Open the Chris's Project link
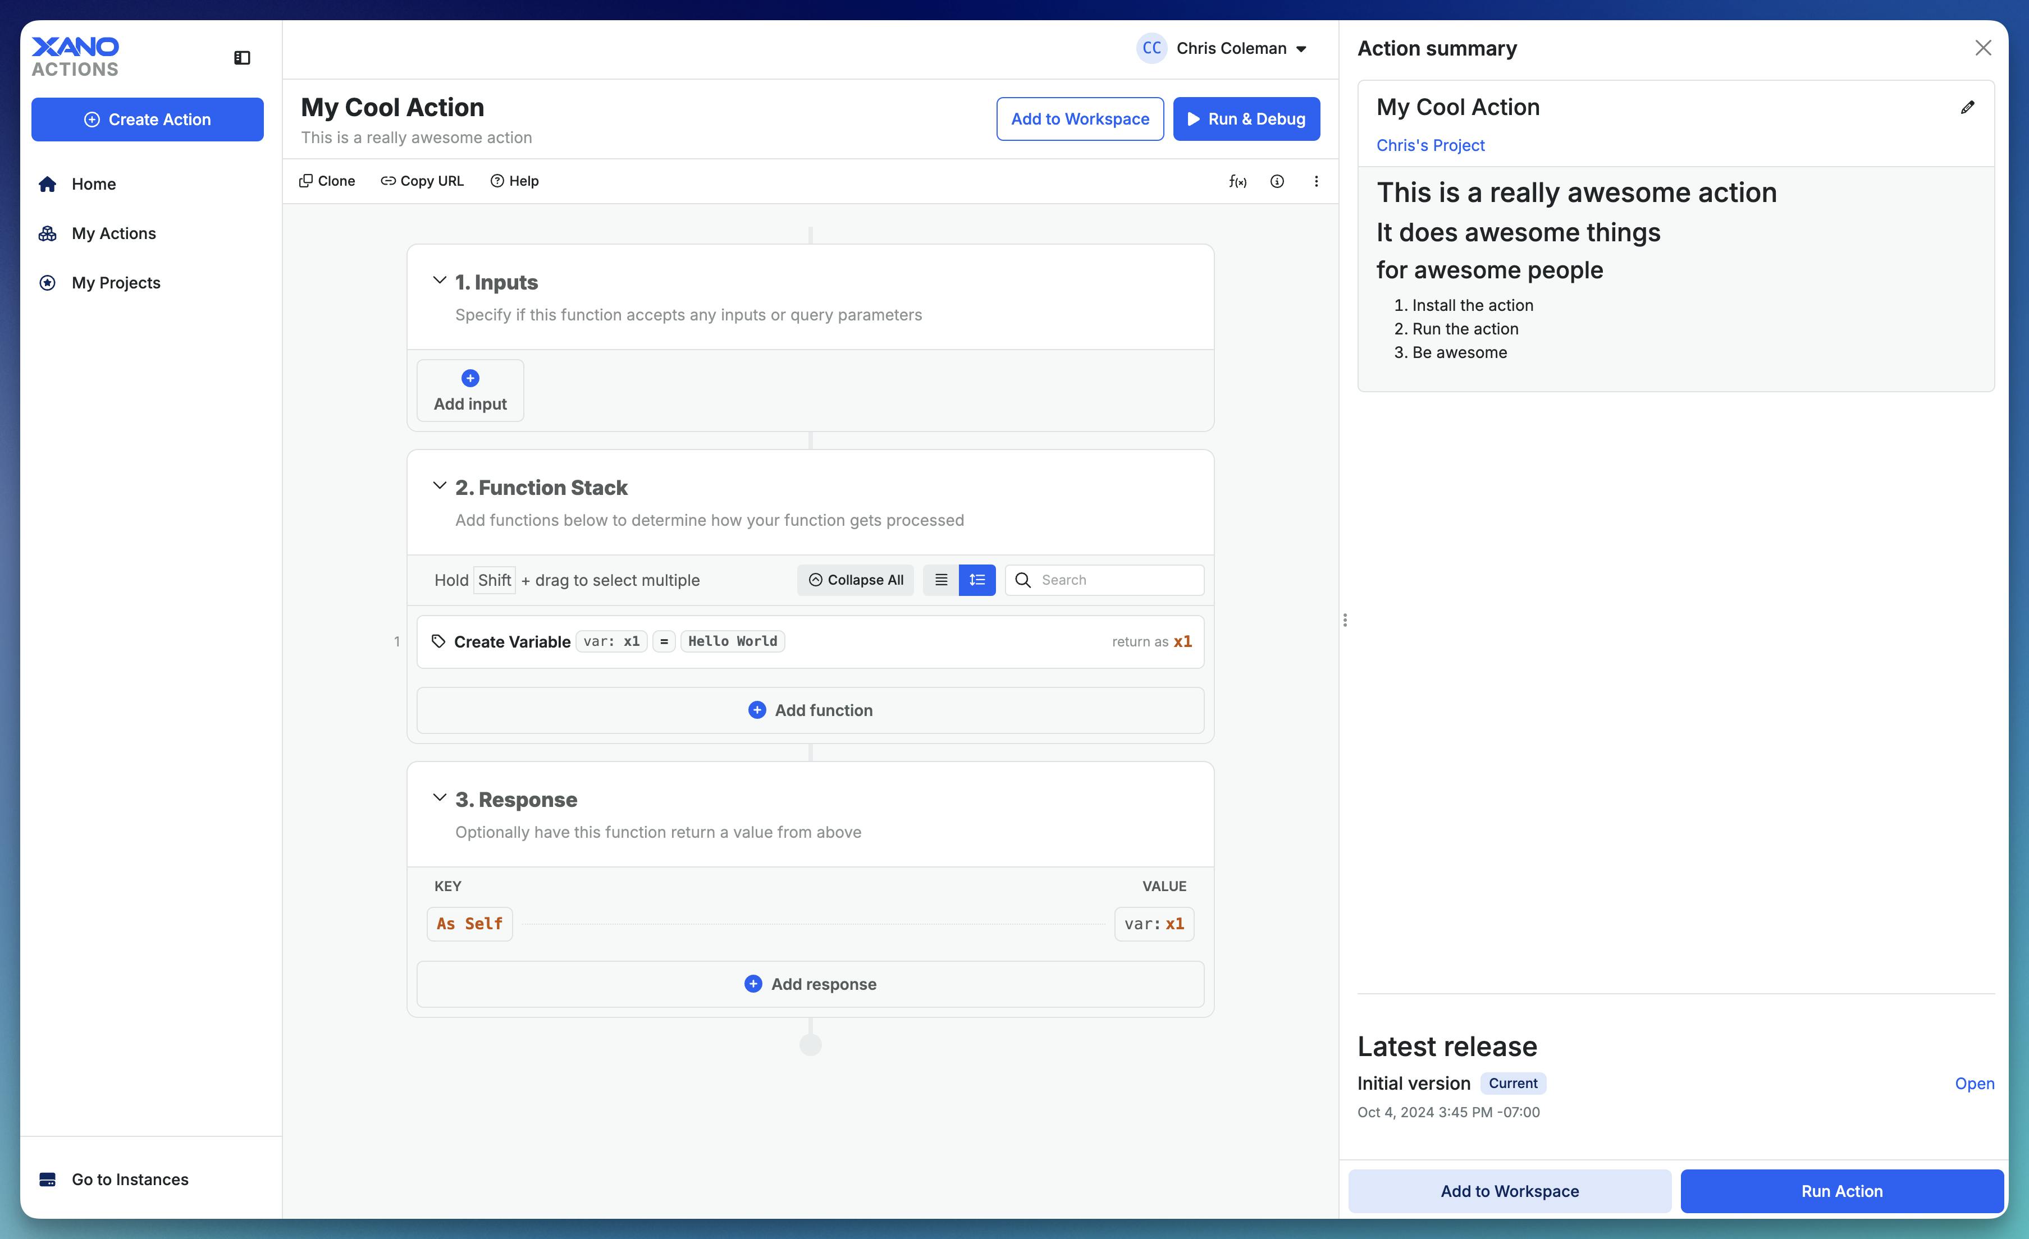 click(x=1429, y=146)
